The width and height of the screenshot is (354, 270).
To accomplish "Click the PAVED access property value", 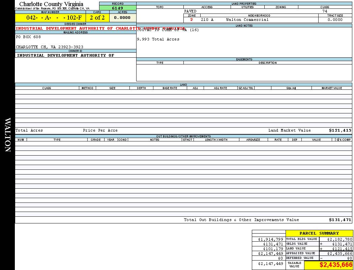I will (190, 11).
